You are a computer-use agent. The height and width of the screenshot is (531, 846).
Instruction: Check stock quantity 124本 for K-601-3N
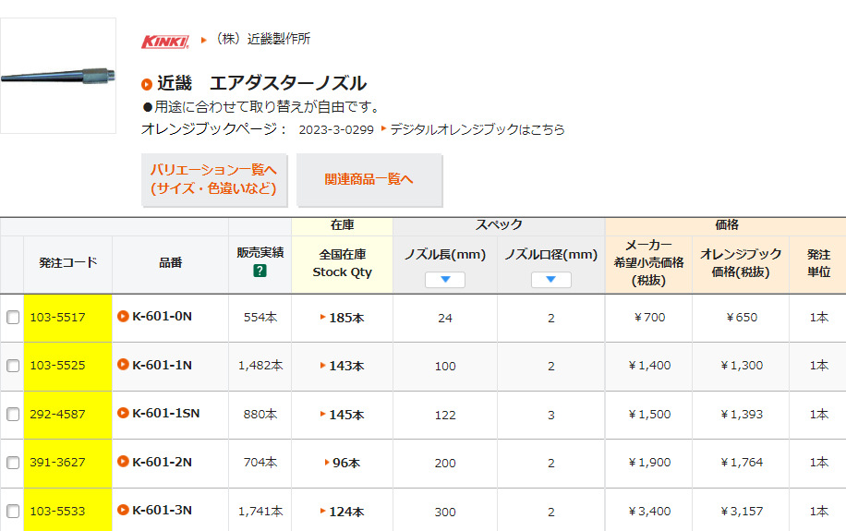click(346, 512)
